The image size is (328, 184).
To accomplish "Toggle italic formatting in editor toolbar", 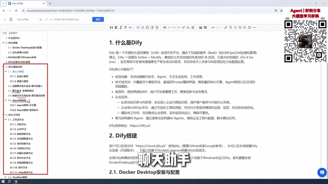I will 121,28.
